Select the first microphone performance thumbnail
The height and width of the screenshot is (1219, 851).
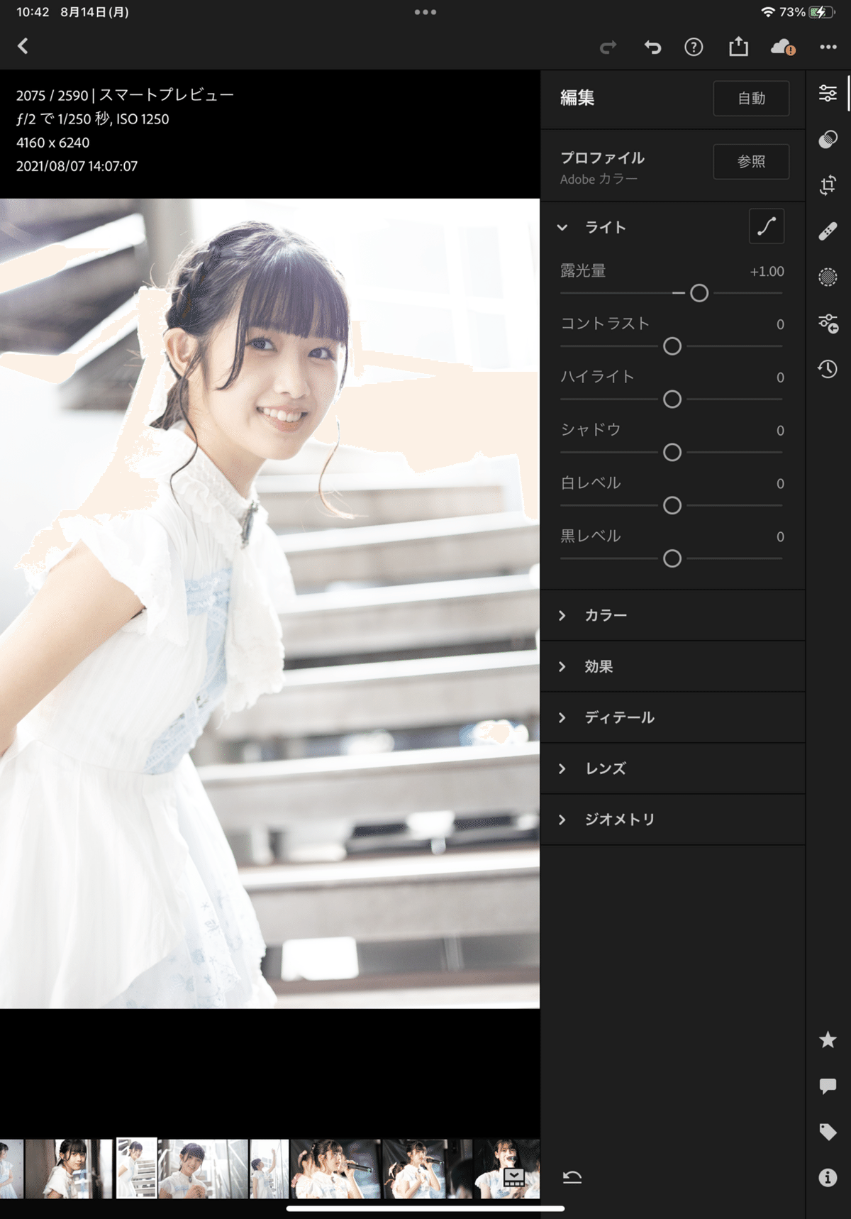(x=335, y=1169)
